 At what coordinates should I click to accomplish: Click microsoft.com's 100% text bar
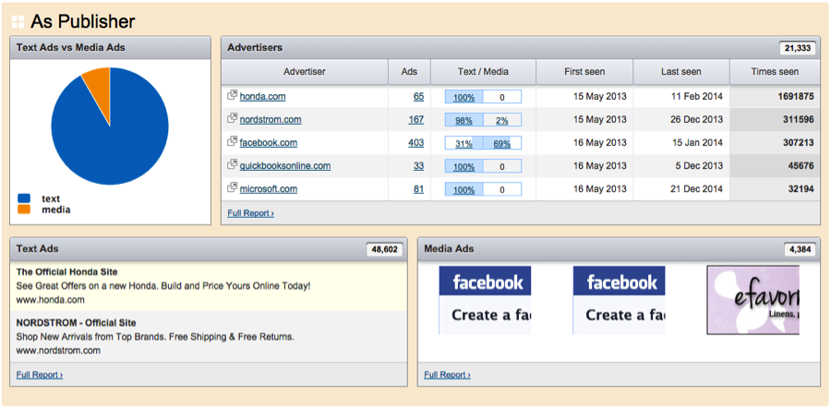click(464, 189)
